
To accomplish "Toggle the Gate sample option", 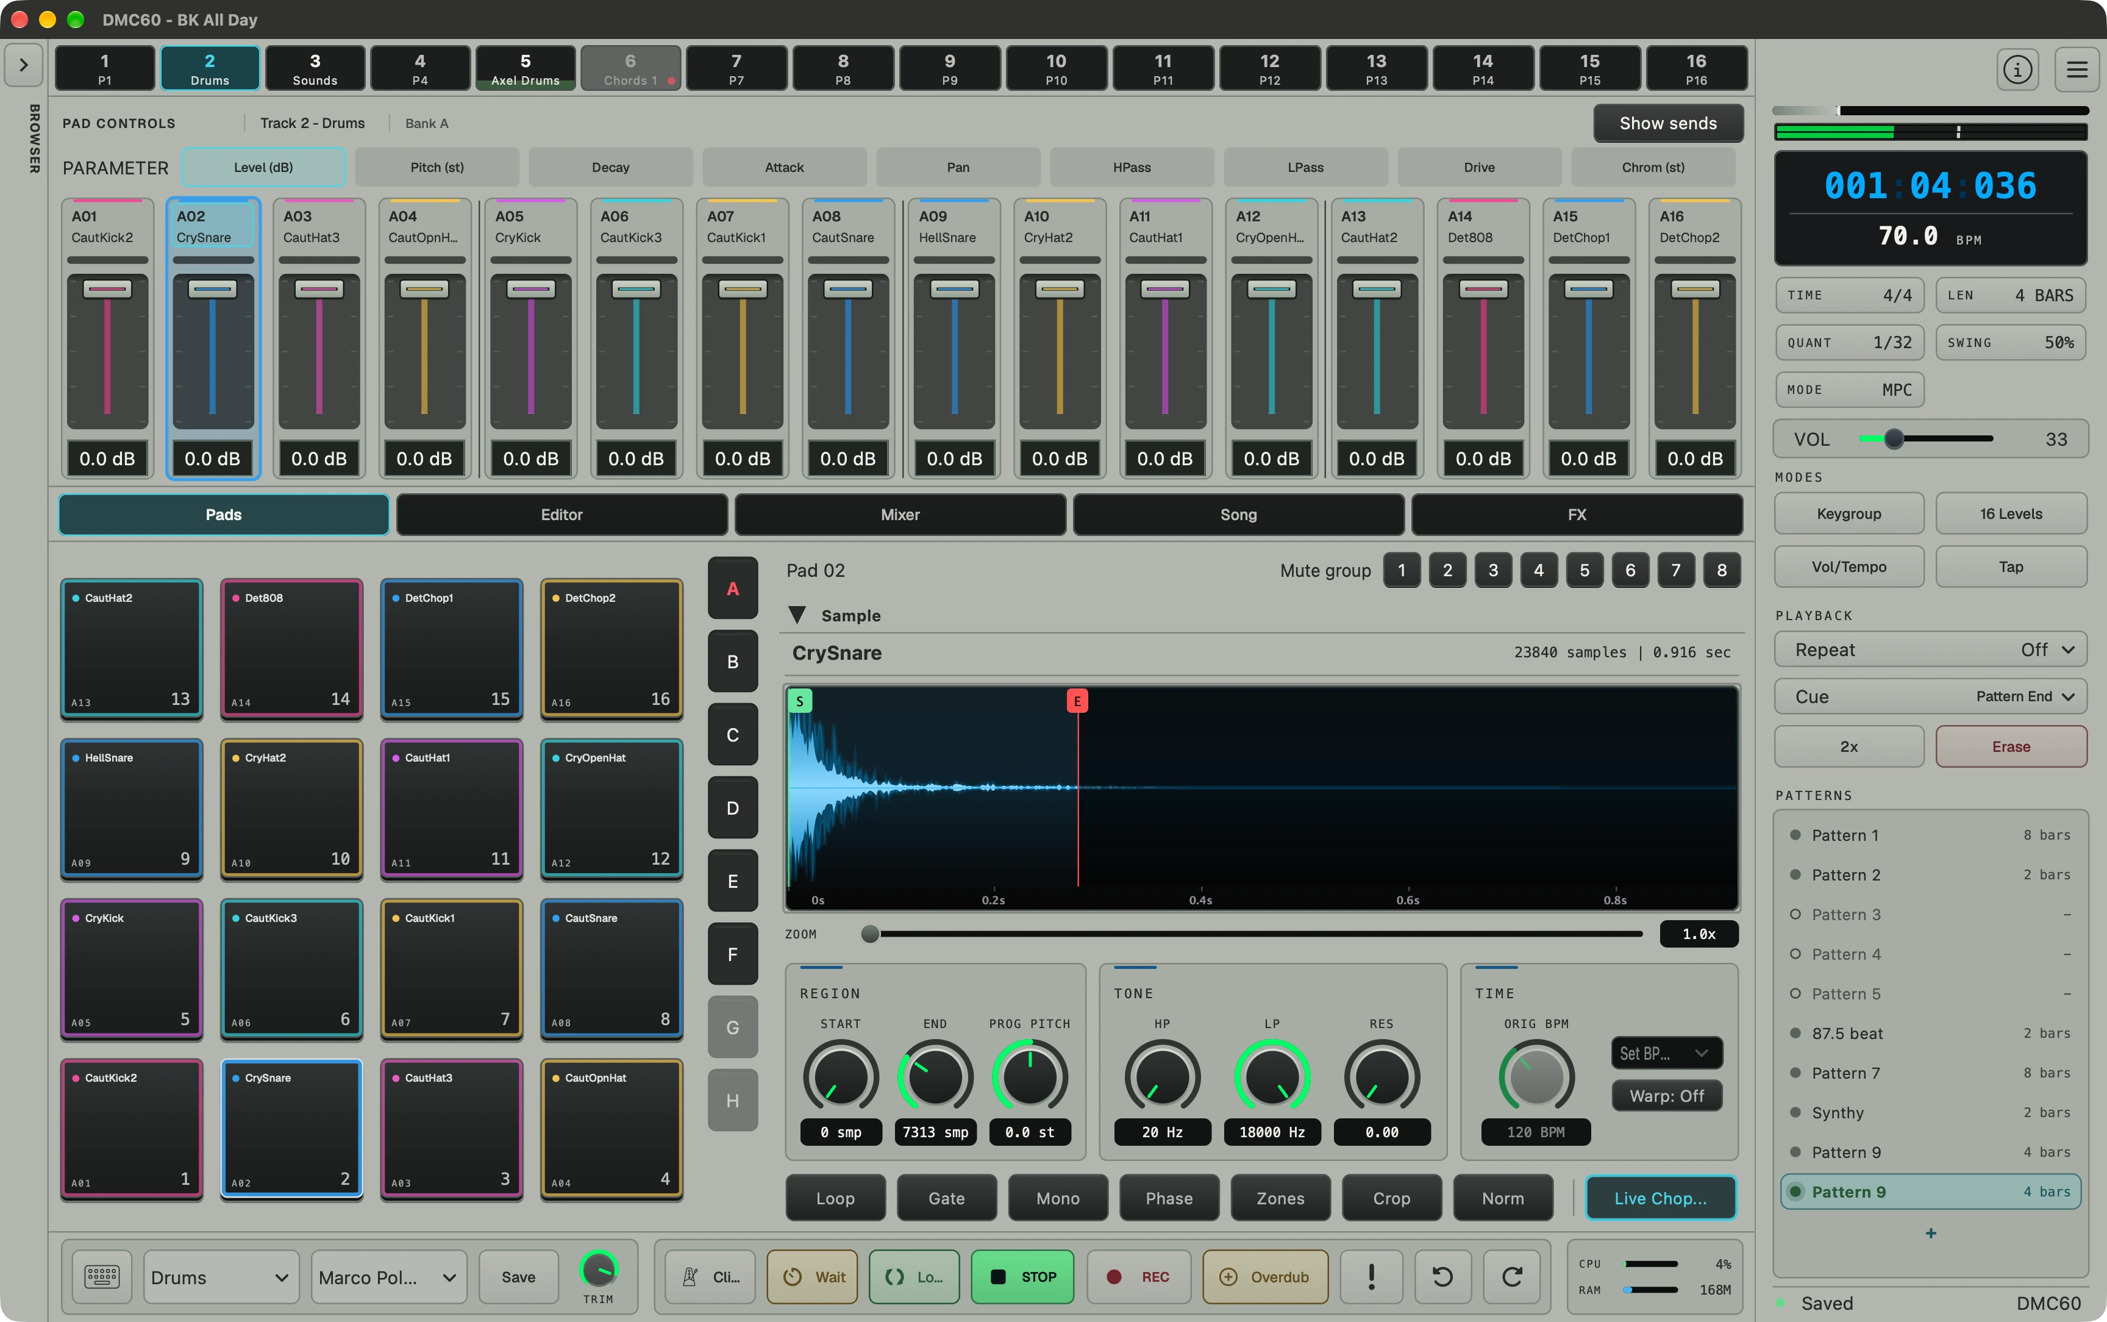I will click(x=946, y=1198).
